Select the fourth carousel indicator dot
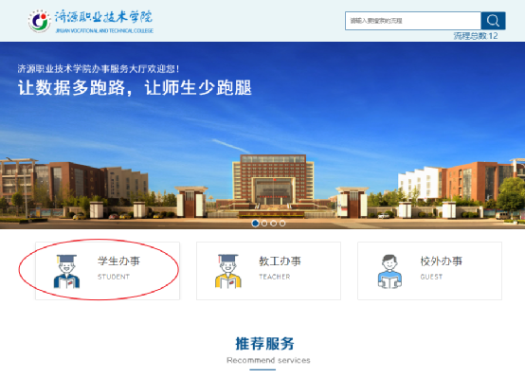This screenshot has width=525, height=378. point(282,223)
